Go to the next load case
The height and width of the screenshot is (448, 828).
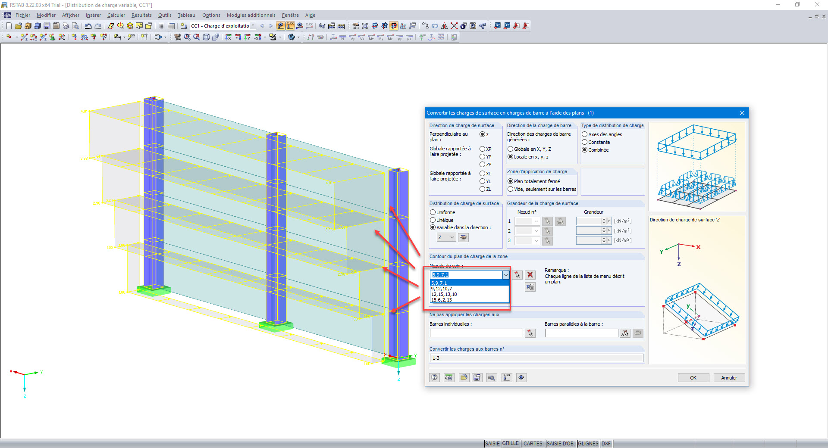pos(271,26)
